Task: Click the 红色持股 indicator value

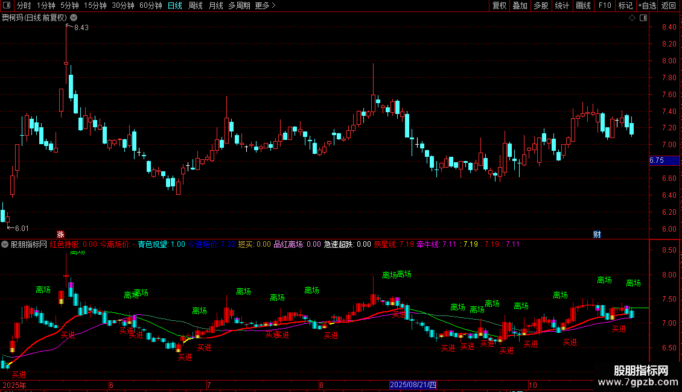Action: click(x=74, y=244)
